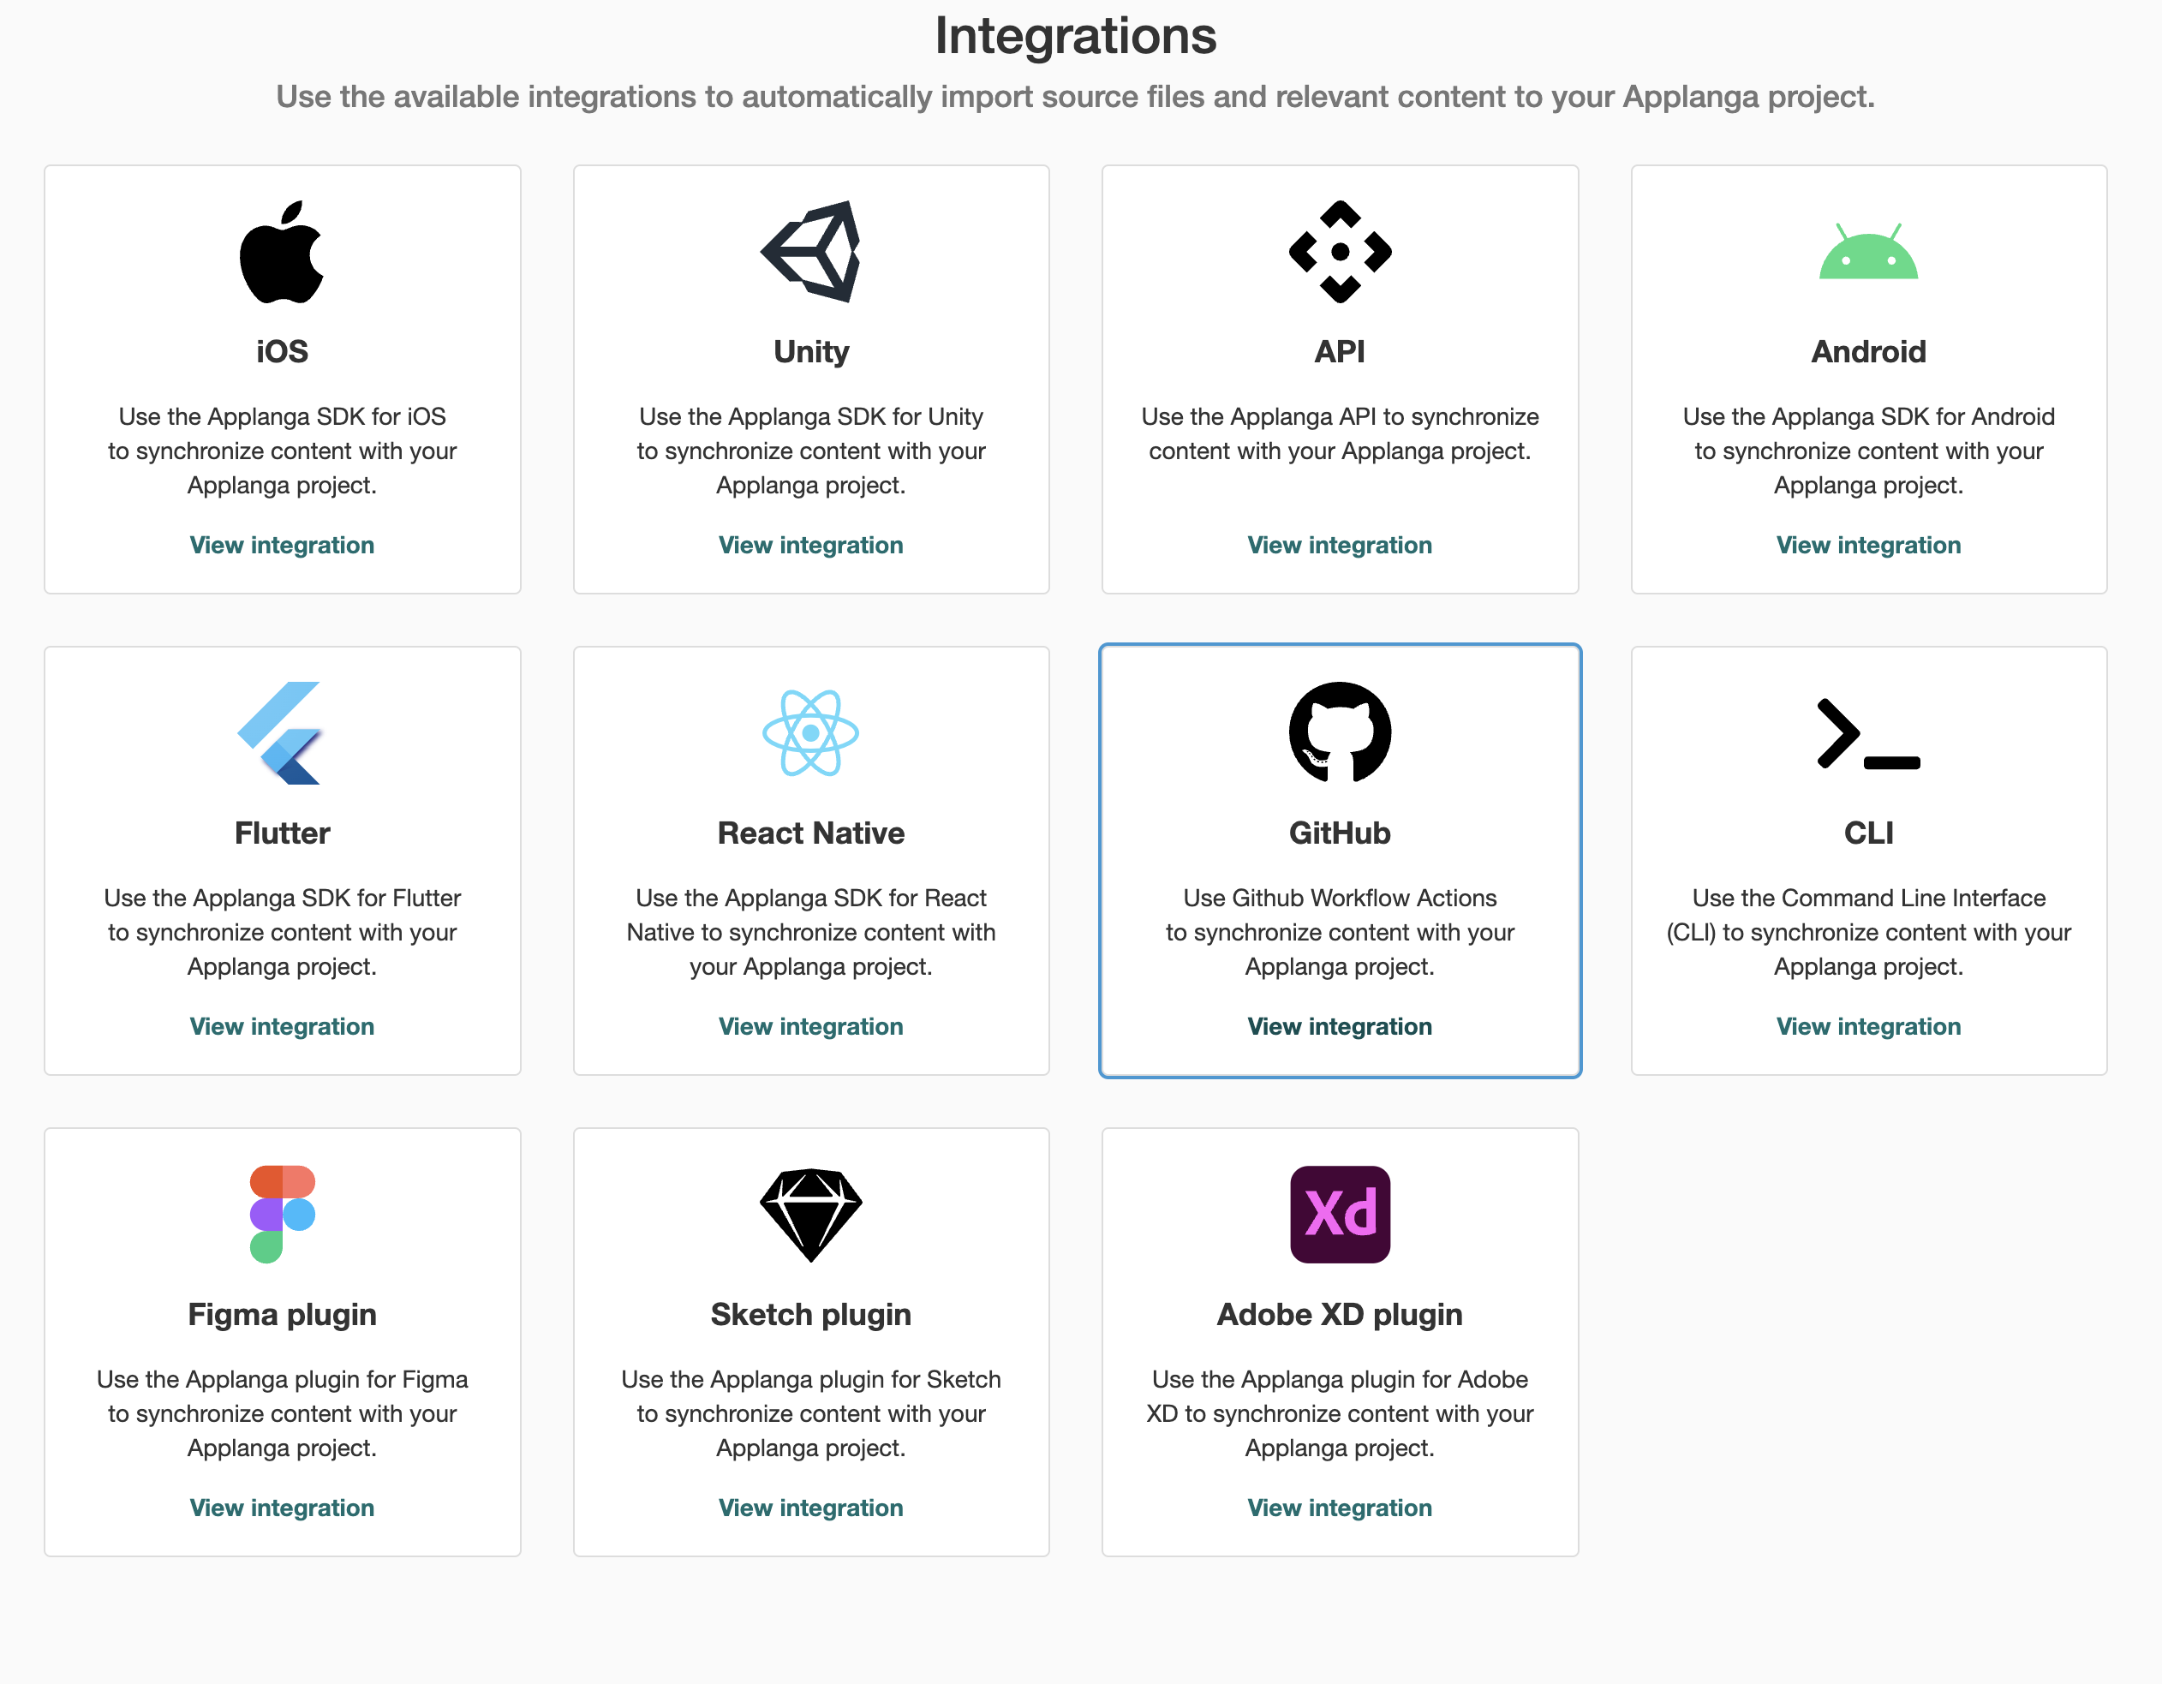Click the GitHub card title

1340,833
